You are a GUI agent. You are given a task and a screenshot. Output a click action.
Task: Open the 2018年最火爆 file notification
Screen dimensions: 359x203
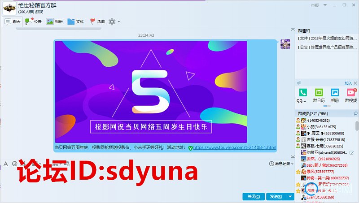327,39
